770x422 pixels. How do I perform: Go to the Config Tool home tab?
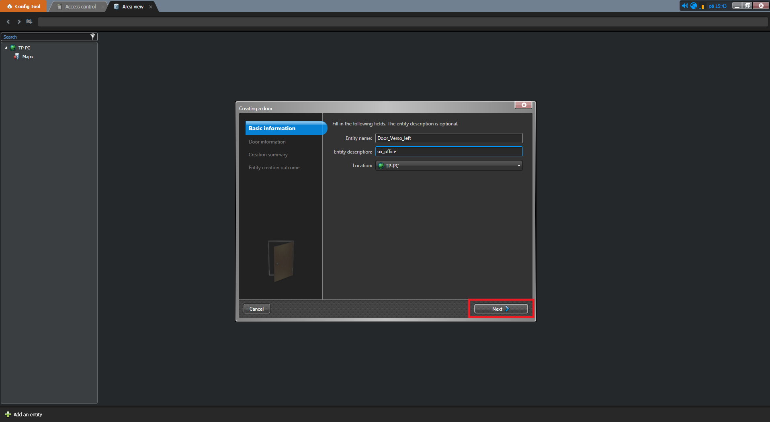click(24, 6)
